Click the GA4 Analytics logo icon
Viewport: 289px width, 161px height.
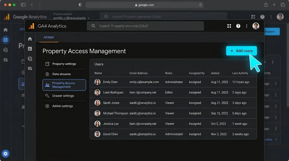coord(32,26)
